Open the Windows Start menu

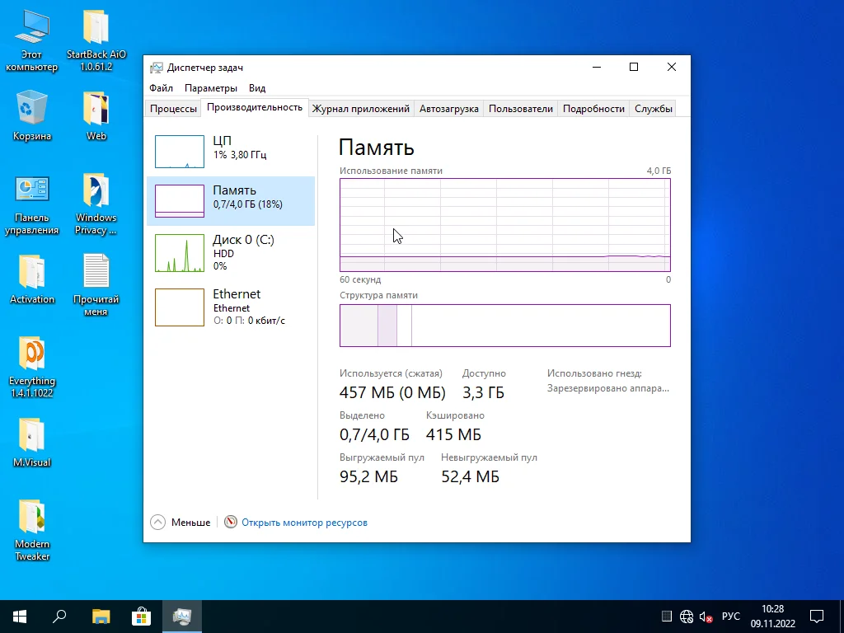[x=20, y=617]
